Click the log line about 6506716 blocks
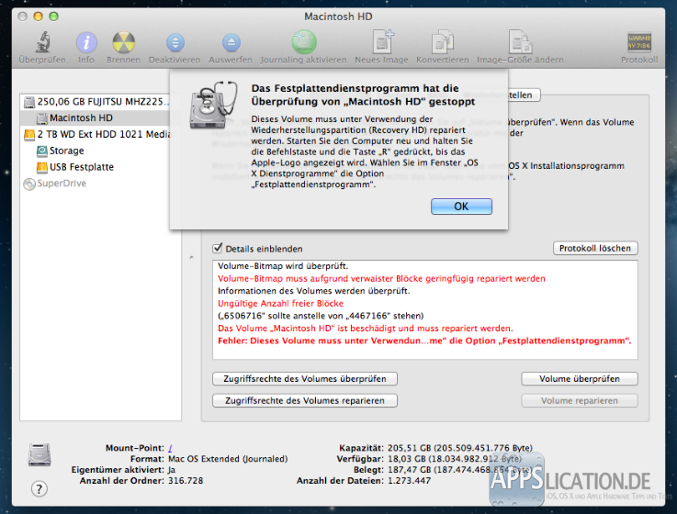Screen dimensions: 677x514 (x=321, y=316)
